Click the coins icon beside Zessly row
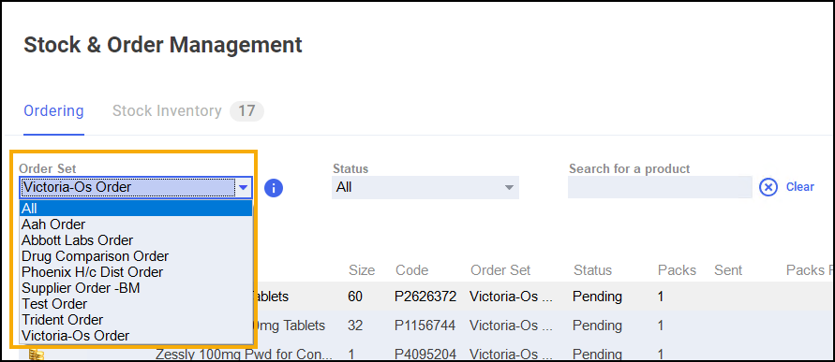Viewport: 835px width, 362px height. 36,355
